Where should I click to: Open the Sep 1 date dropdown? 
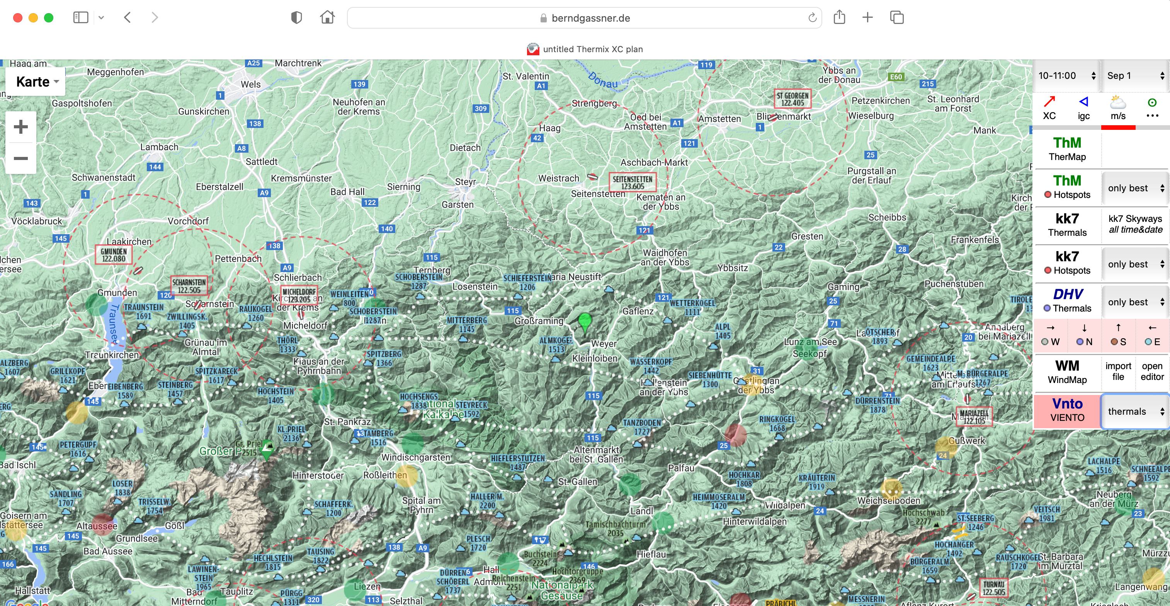click(x=1135, y=76)
